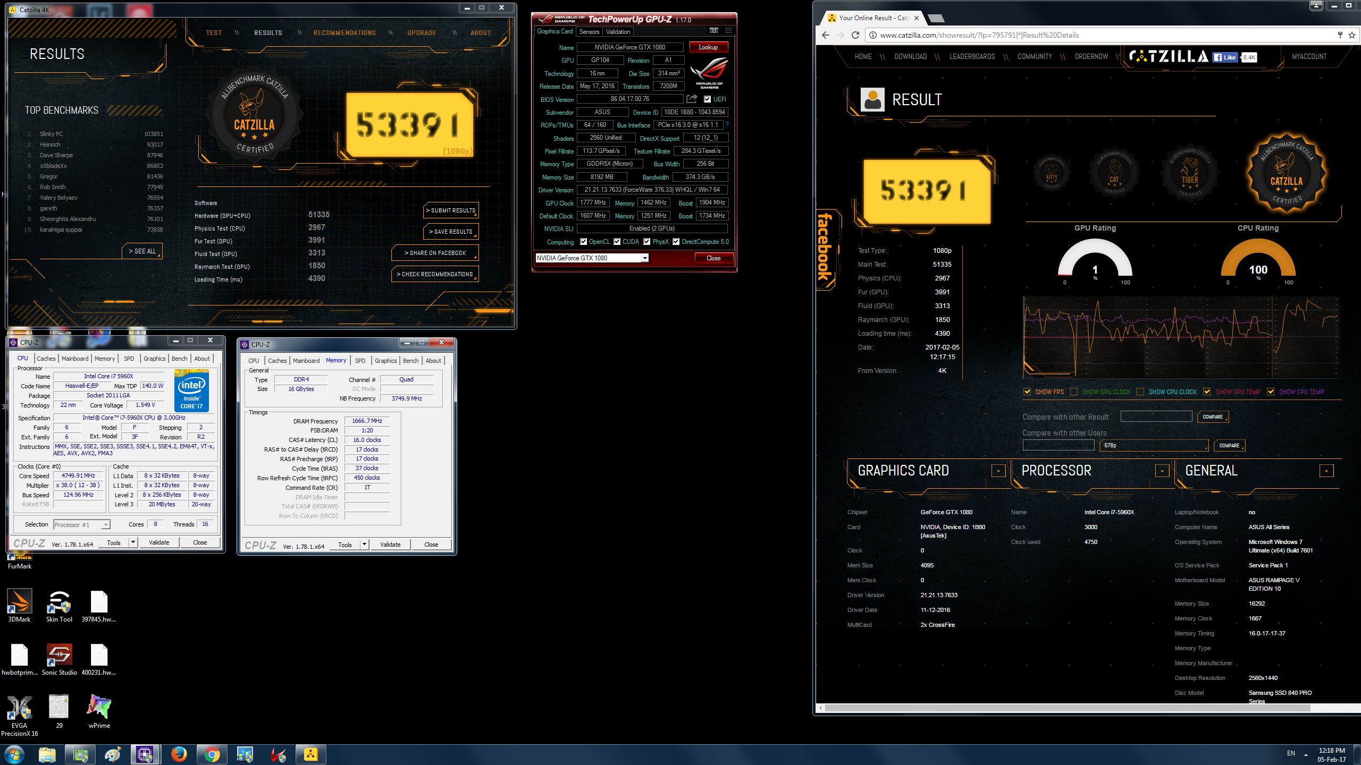This screenshot has height=765, width=1361.
Task: Click the Compare with other Result field
Action: pos(1156,416)
